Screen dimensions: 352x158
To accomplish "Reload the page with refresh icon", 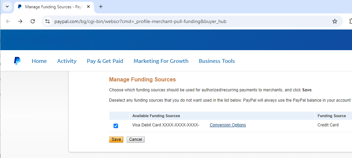I will (x=33, y=21).
